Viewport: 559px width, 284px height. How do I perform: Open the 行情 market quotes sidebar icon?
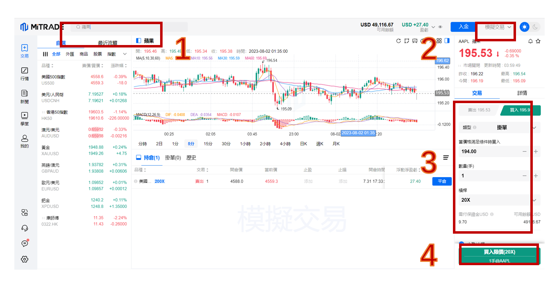tap(25, 74)
